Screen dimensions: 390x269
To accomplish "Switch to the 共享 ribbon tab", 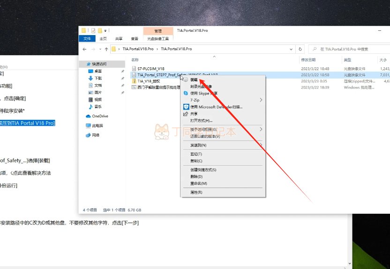I will pyautogui.click(x=119, y=38).
